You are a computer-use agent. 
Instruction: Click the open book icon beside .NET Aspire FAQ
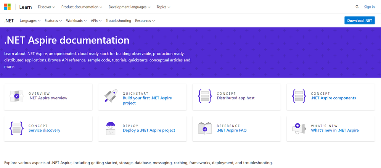[205, 128]
